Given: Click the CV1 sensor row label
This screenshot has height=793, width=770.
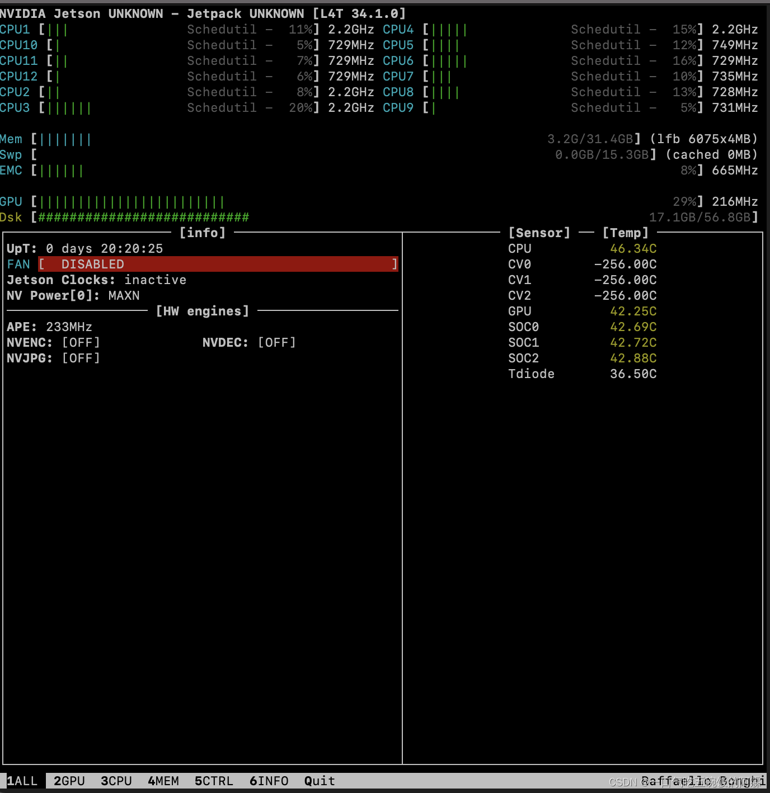Looking at the screenshot, I should 520,280.
